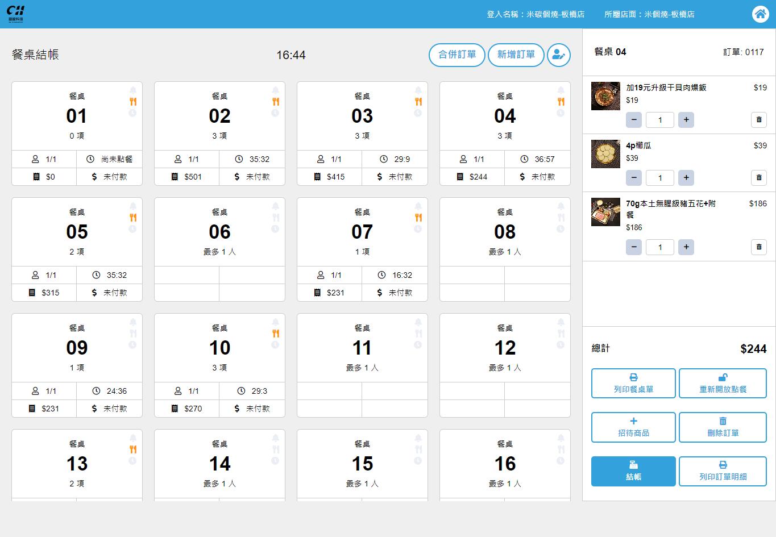776x537 pixels.
Task: Click the 新增訂單 button
Action: coord(516,55)
